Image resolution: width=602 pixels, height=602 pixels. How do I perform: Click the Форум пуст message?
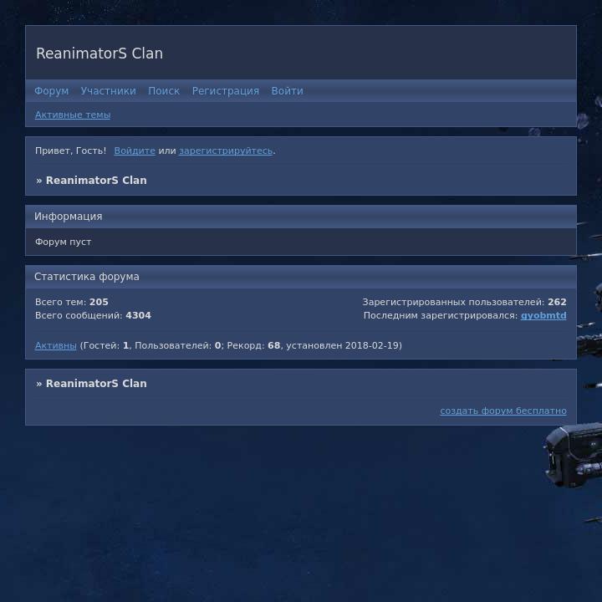point(63,242)
